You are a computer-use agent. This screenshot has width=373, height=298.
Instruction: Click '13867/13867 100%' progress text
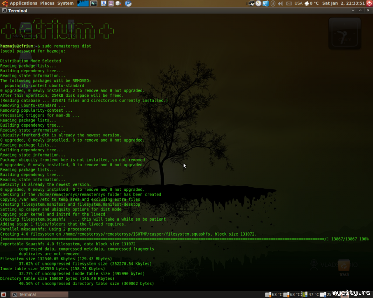[x=350, y=239]
